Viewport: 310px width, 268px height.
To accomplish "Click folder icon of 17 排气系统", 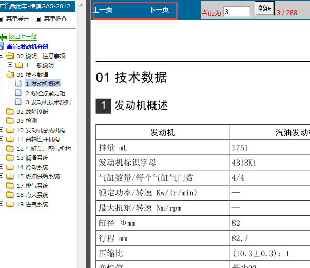I will 10,186.
